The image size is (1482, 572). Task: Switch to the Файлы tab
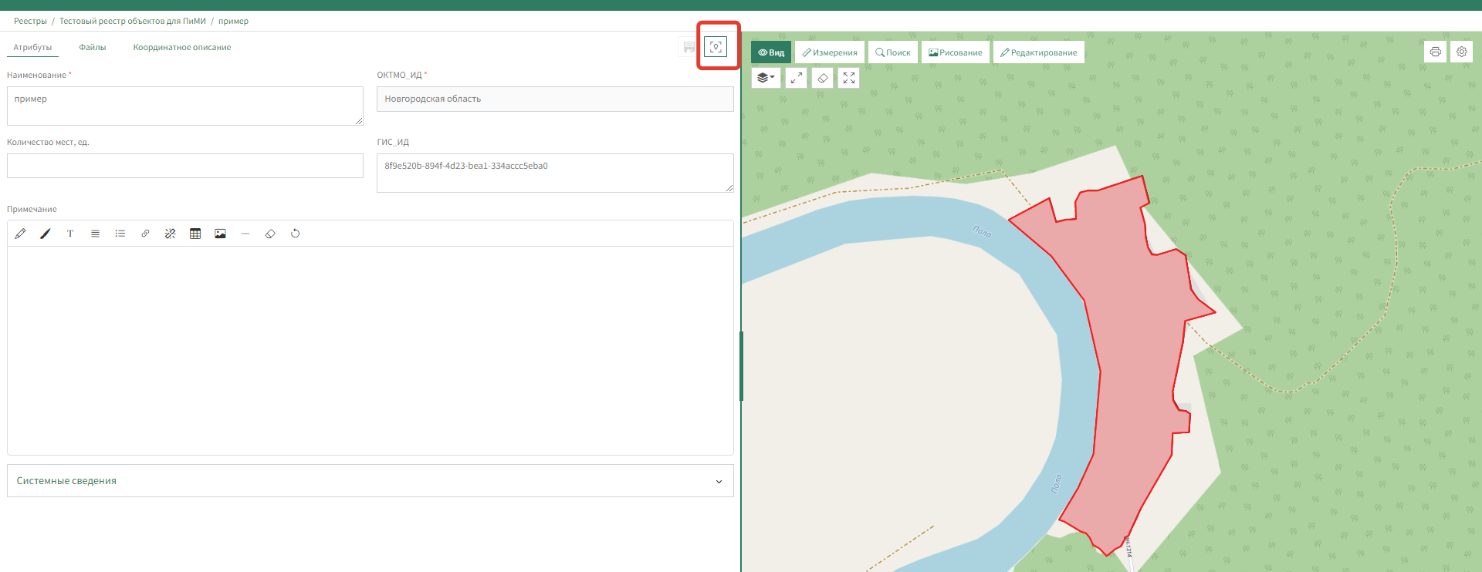tap(93, 48)
